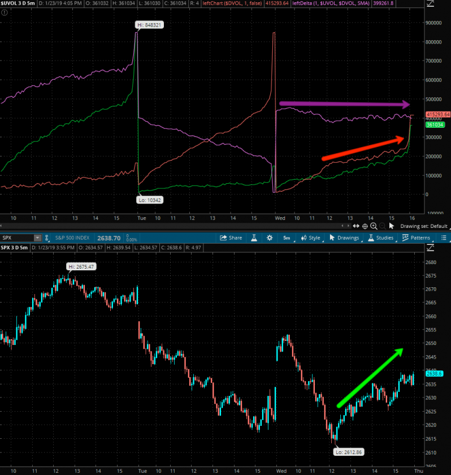The height and width of the screenshot is (475, 451).
Task: Click the zoom in magnifier icon
Action: point(374,226)
